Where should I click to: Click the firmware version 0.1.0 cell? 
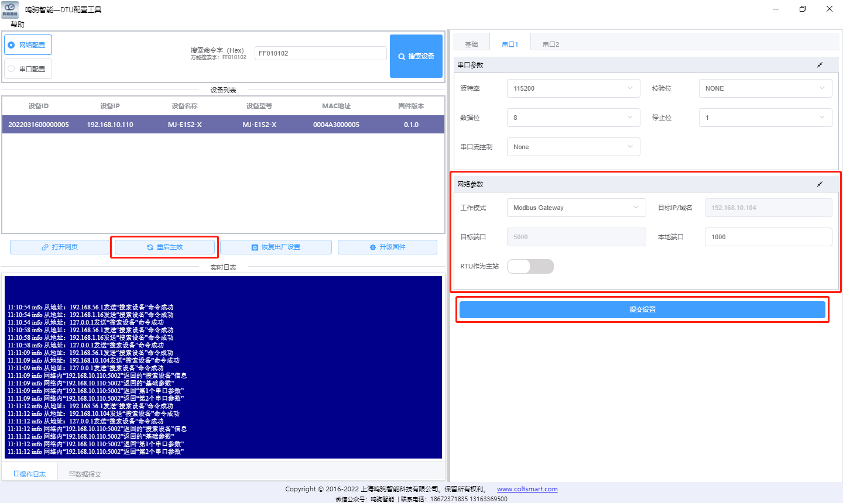tap(411, 125)
